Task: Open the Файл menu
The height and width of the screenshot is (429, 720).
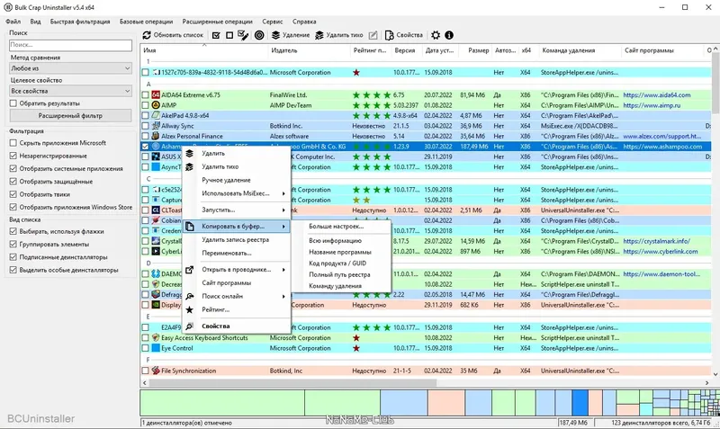Action: pyautogui.click(x=13, y=22)
